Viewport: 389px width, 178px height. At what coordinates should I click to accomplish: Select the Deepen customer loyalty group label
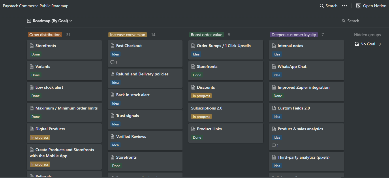click(x=294, y=35)
